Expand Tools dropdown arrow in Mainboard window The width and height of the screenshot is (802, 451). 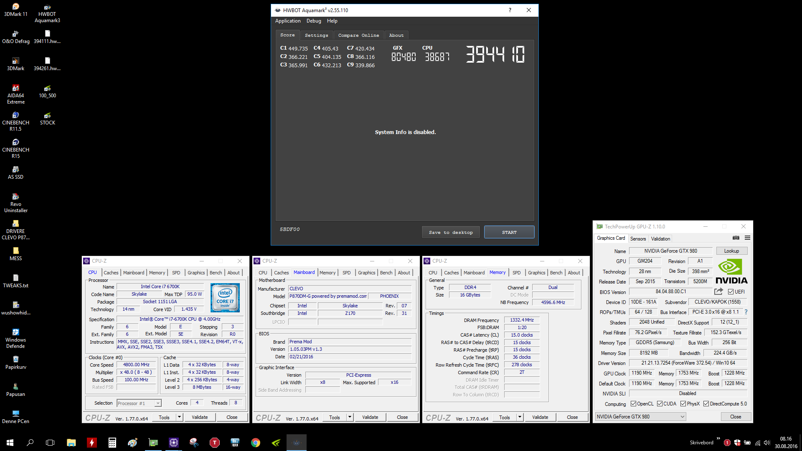point(350,417)
